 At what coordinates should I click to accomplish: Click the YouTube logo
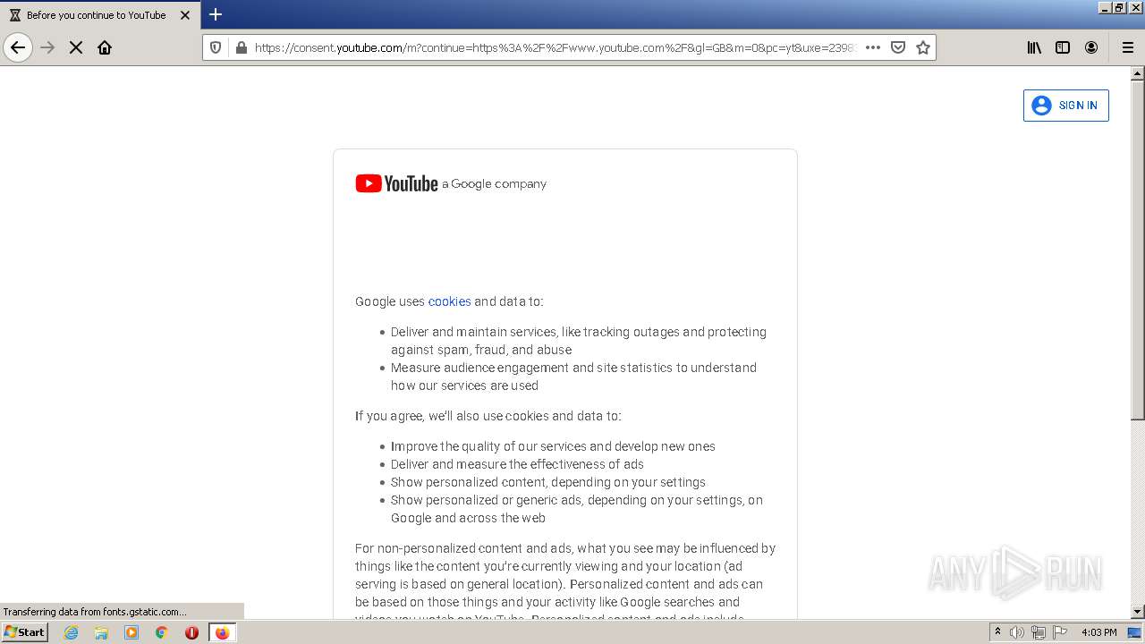pyautogui.click(x=396, y=183)
